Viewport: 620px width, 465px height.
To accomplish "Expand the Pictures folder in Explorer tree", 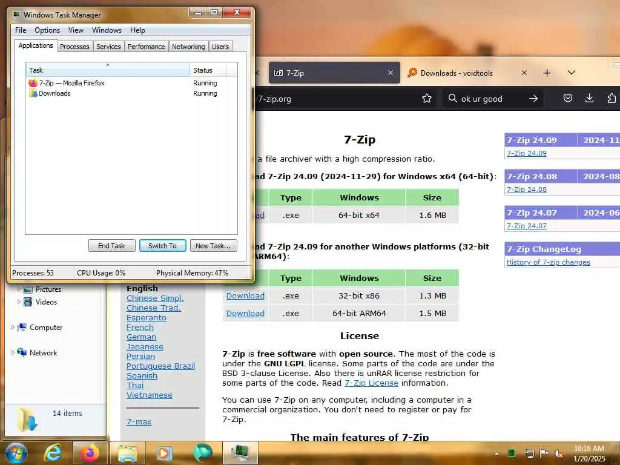I will (19, 289).
